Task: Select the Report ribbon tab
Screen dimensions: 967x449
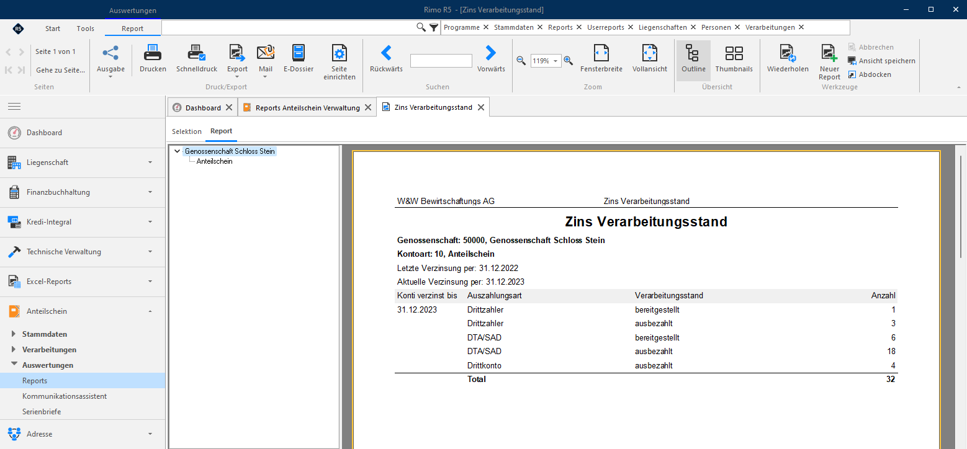Action: click(132, 29)
